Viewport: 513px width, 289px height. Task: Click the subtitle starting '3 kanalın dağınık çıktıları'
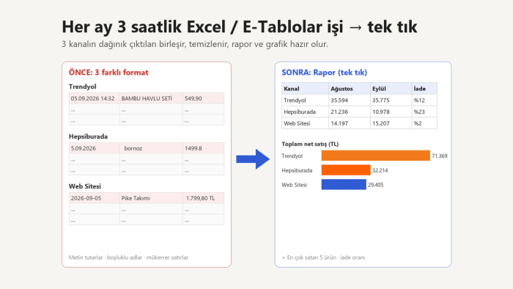195,44
